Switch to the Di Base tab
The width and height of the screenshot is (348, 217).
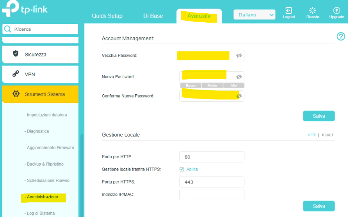(153, 16)
